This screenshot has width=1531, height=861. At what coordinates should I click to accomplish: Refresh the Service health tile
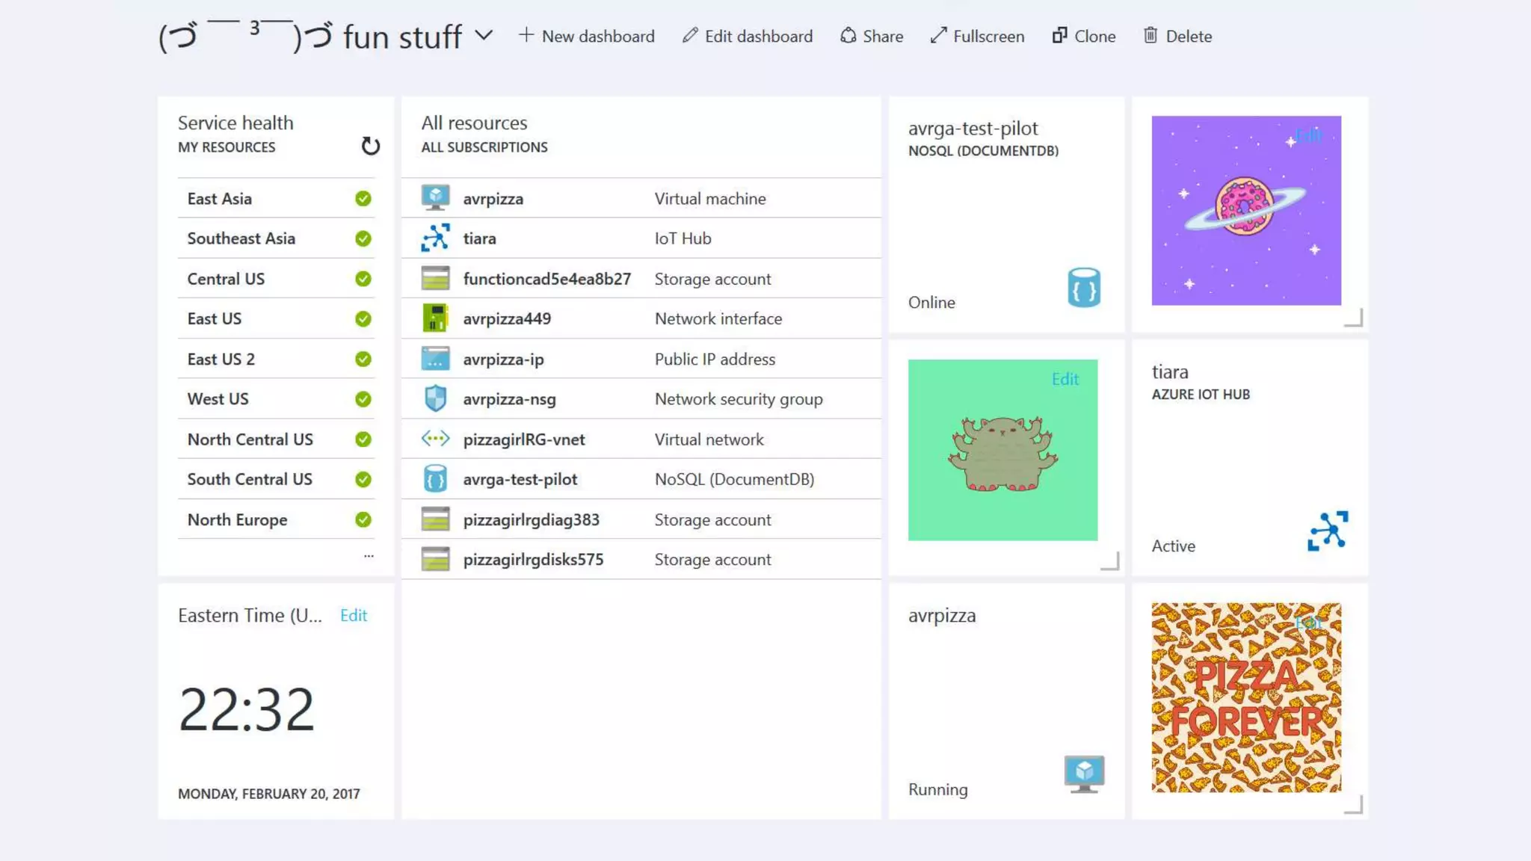tap(370, 146)
